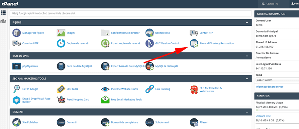The image size is (299, 129).
Task: Open Confidențialitate director folder icon
Action: (105, 33)
